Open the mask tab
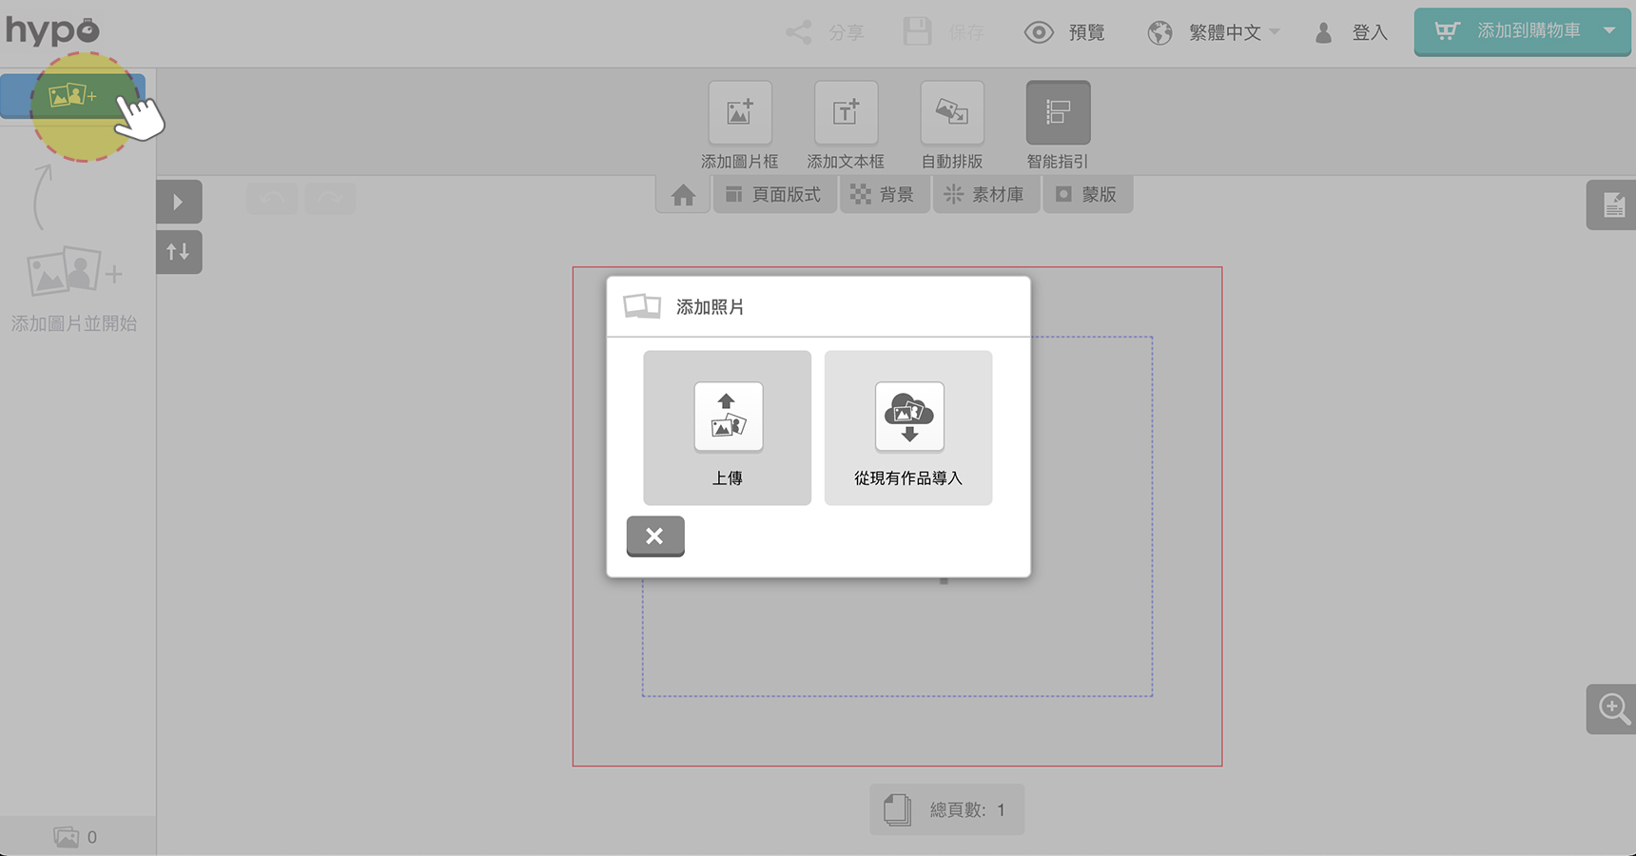Screen dimensions: 1636x856 (x=1087, y=195)
